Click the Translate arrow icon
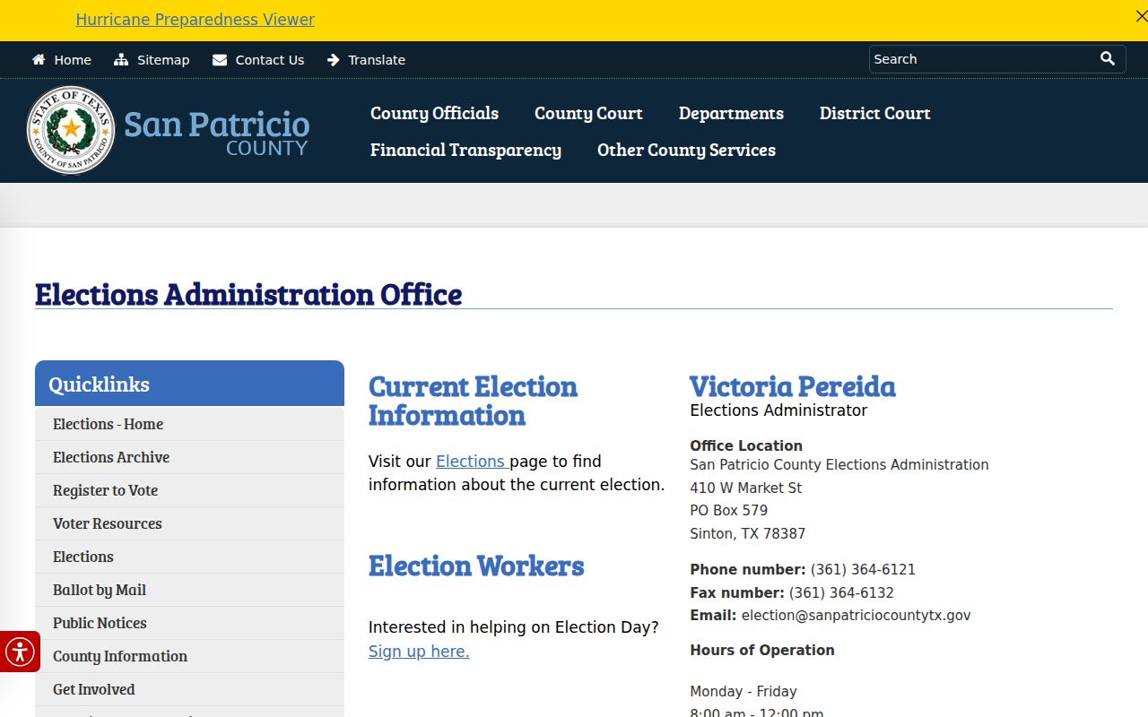This screenshot has width=1148, height=717. point(334,60)
